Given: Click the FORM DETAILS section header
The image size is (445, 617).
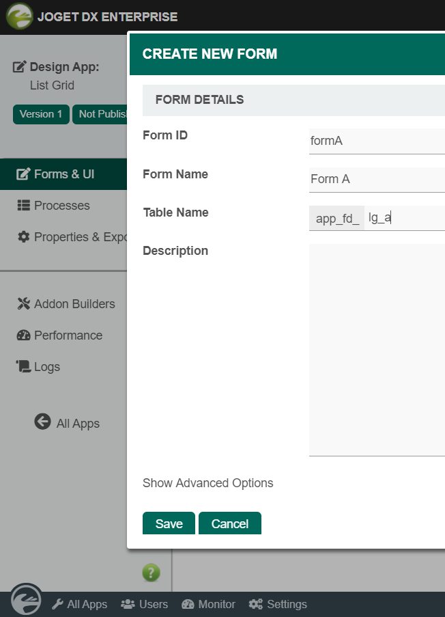Looking at the screenshot, I should tap(199, 100).
